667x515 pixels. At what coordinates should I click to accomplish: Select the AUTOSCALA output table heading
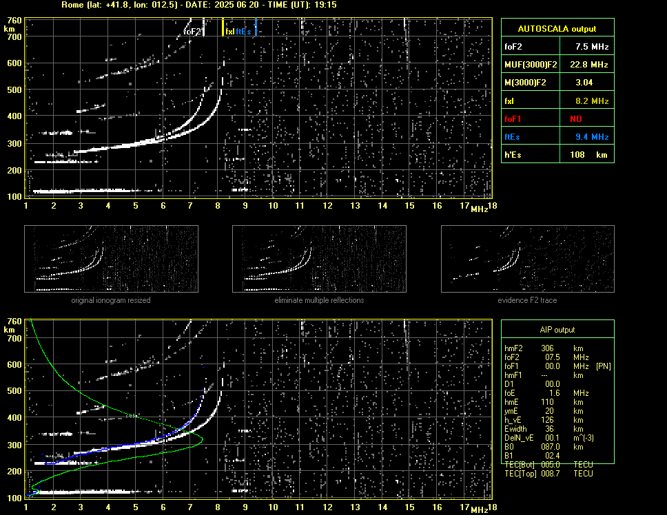point(557,29)
